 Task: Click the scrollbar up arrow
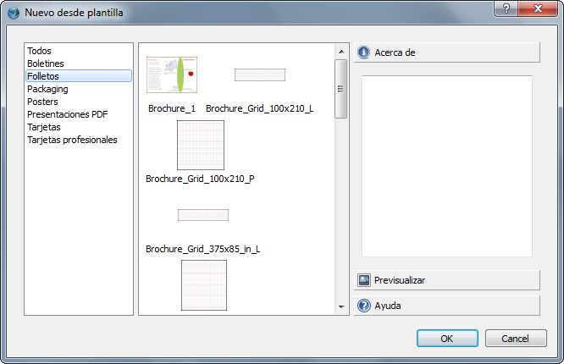point(341,52)
